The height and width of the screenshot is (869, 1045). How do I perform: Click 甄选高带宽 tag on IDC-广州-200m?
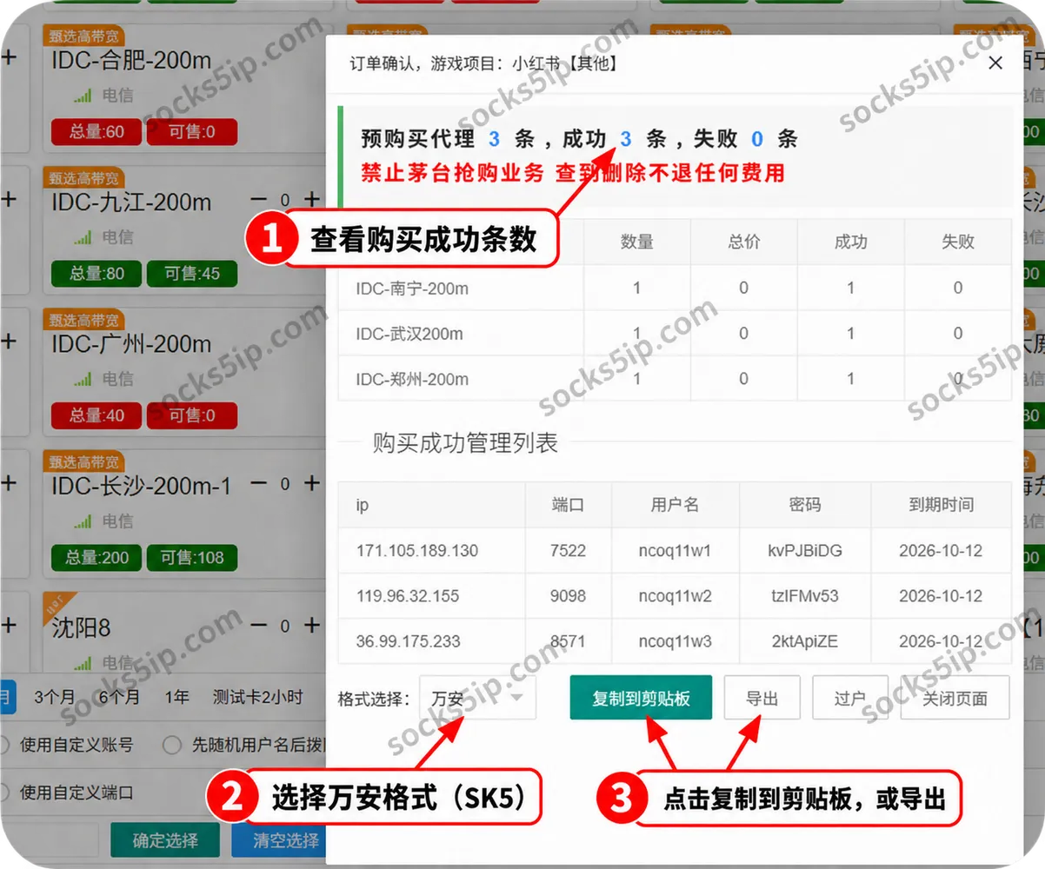point(83,321)
